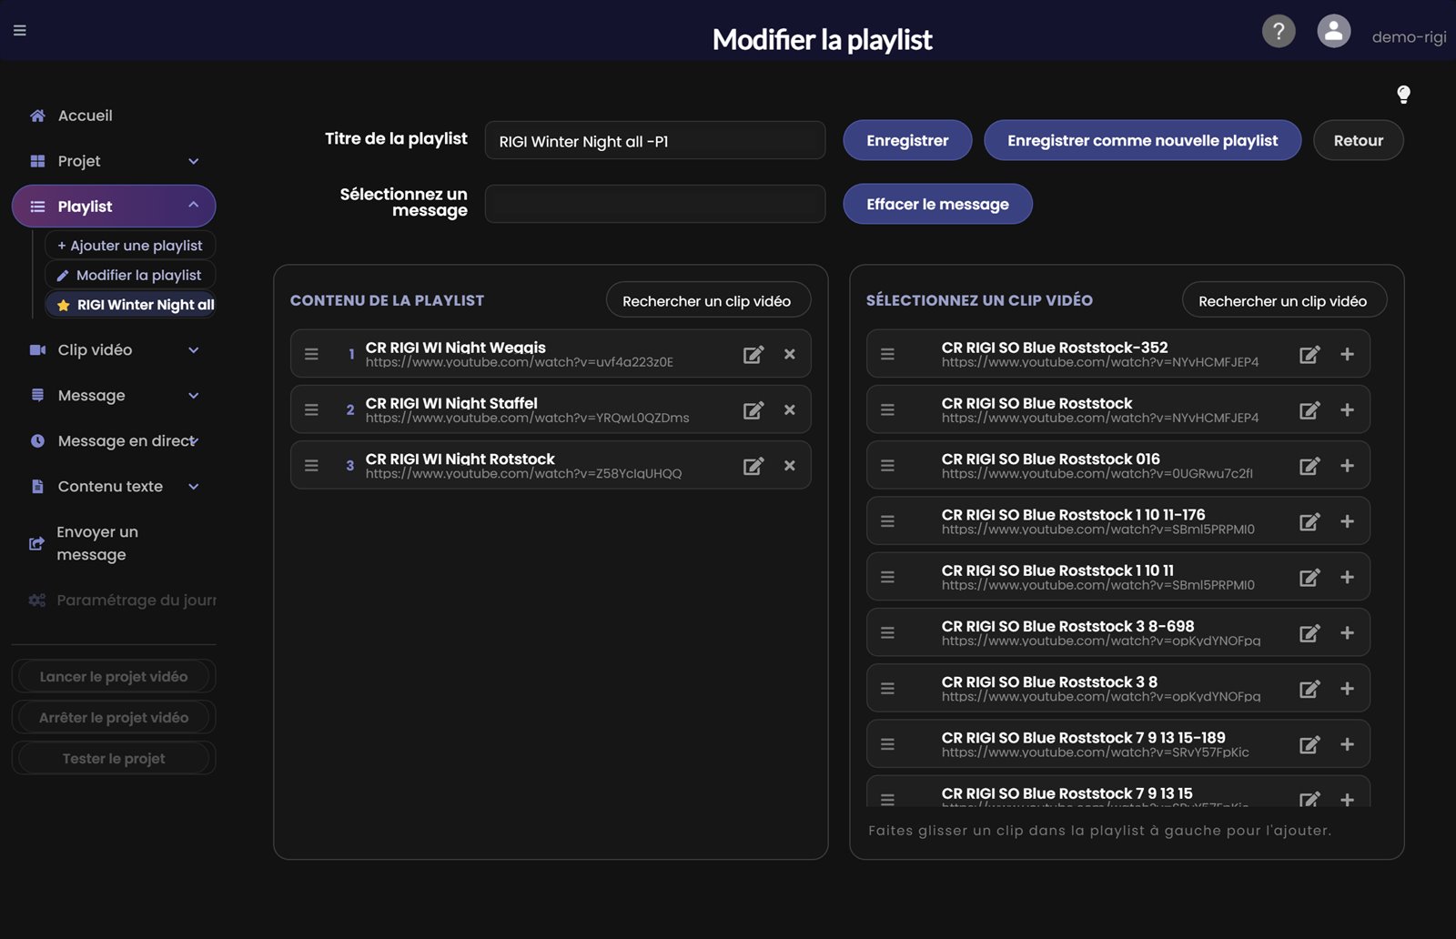Click Rechercher un clip vidéo in playlist content
This screenshot has width=1456, height=939.
707,300
